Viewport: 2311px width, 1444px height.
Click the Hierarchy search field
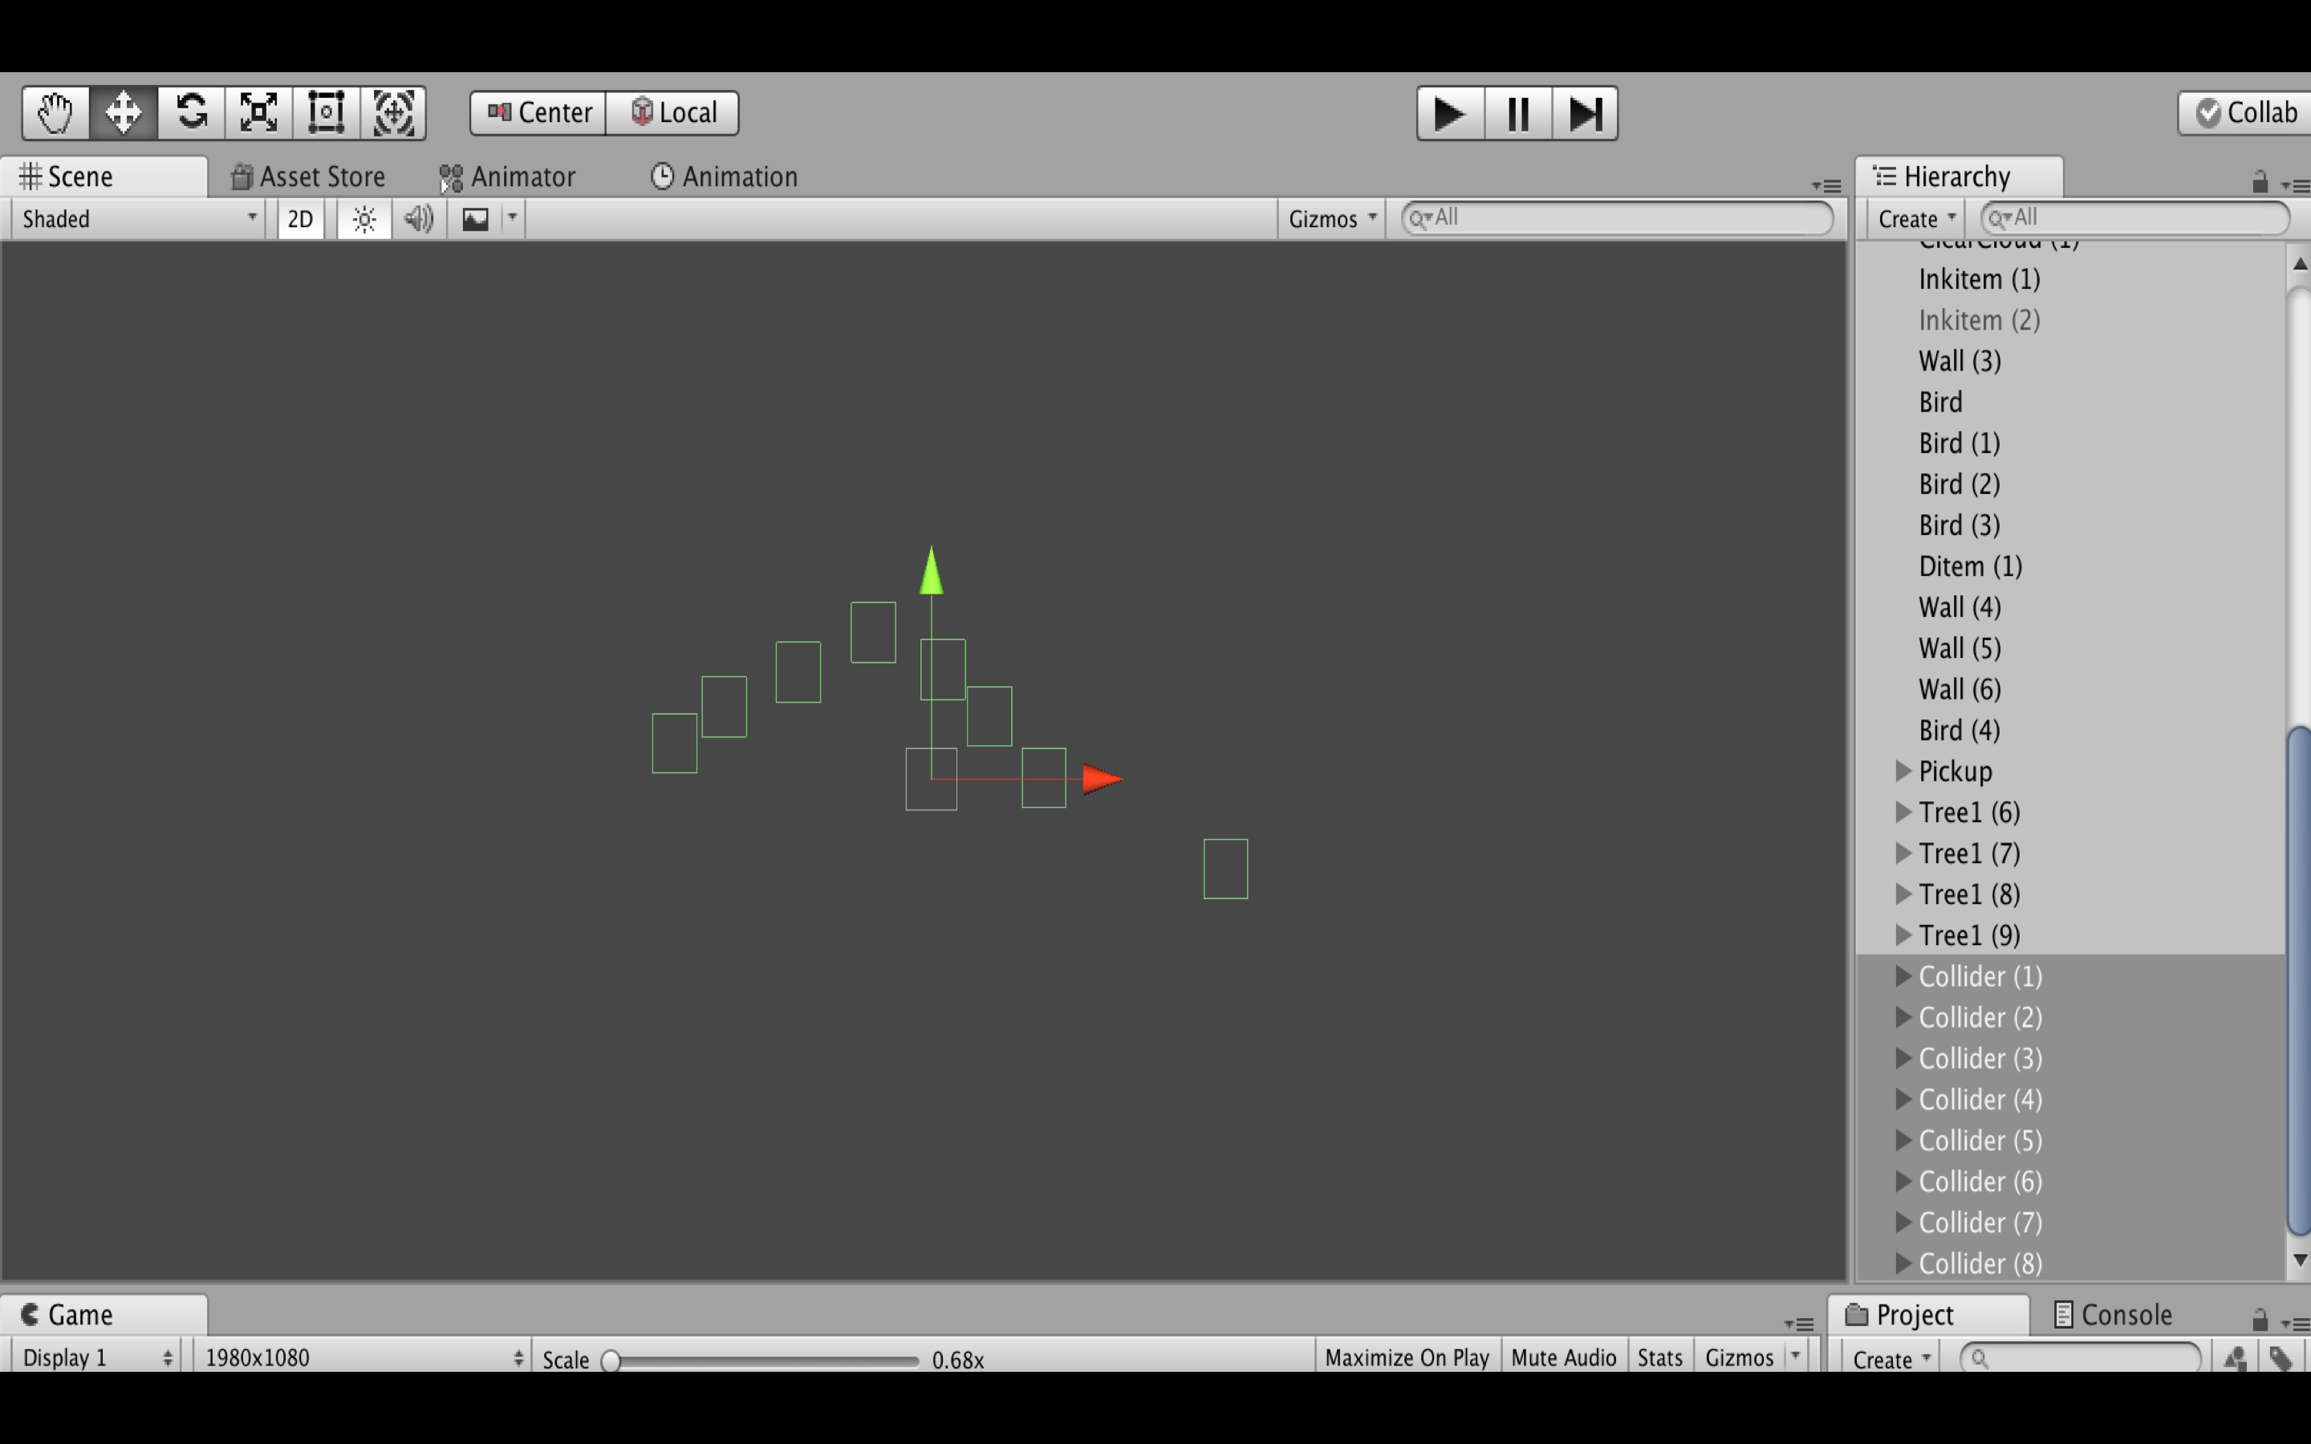point(2135,217)
